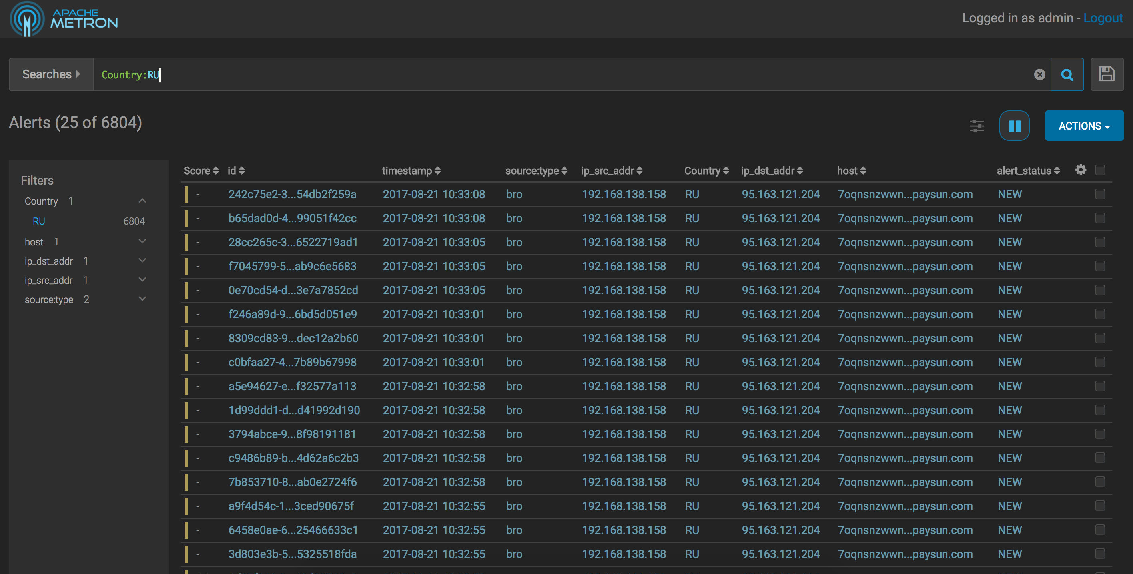Image resolution: width=1133 pixels, height=574 pixels.
Task: Collapse the Country filter group
Action: 142,201
